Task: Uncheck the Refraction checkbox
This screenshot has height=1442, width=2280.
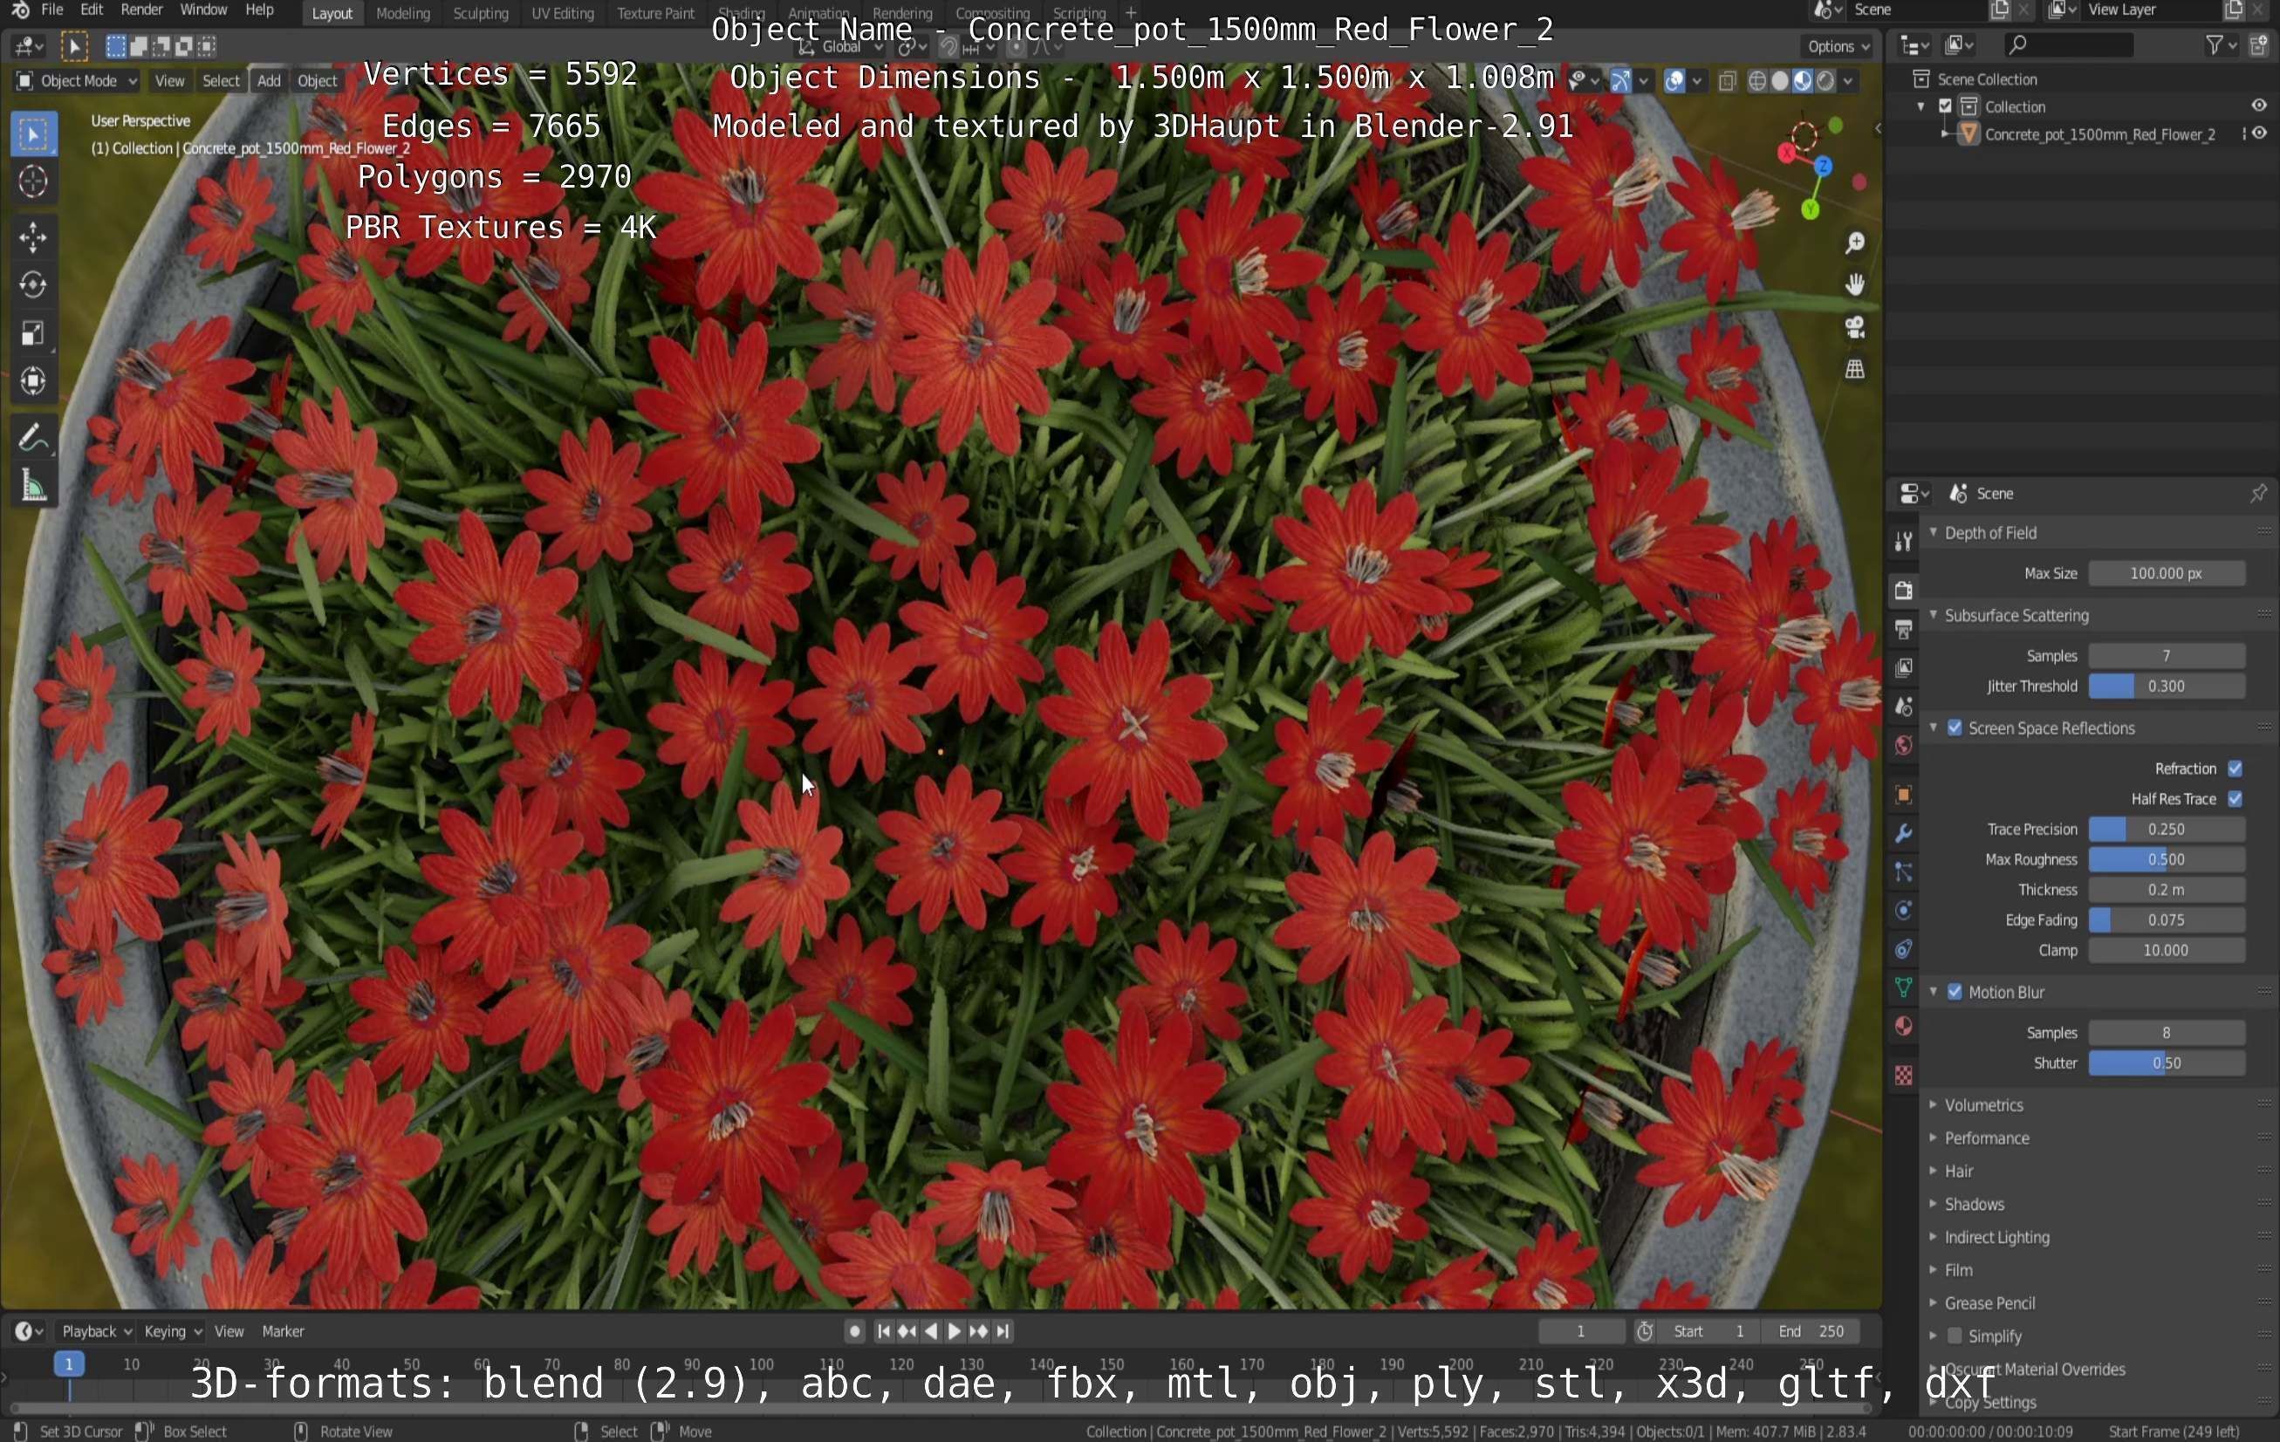Action: 2235,769
